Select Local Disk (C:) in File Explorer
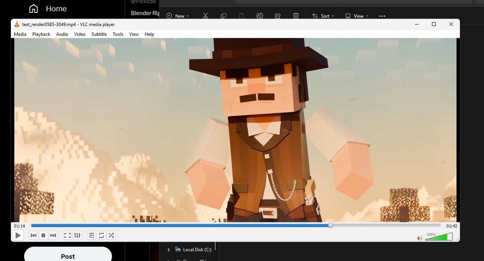484x261 pixels. pos(193,250)
